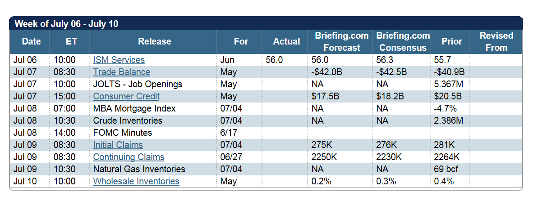Follow the Initial Claims link
Screen dimensions: 533x201
click(x=118, y=145)
